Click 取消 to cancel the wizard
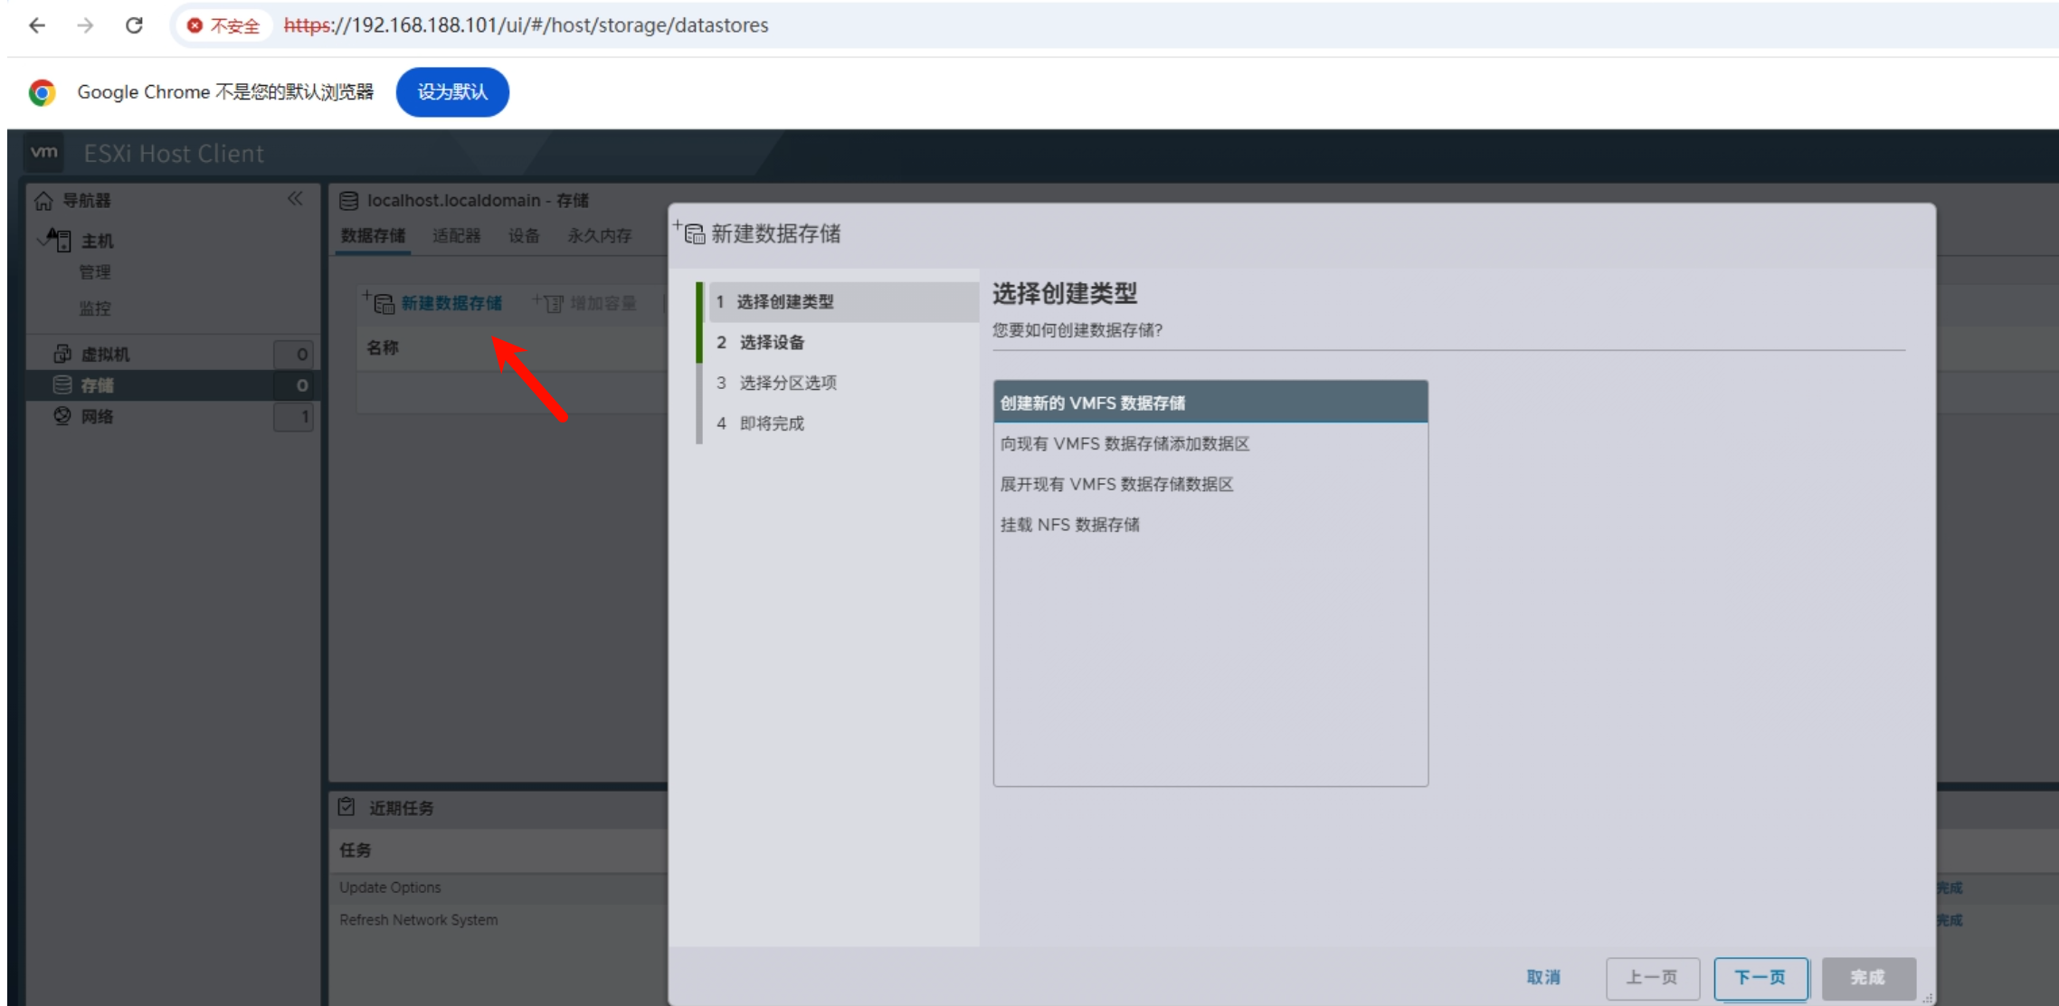This screenshot has height=1006, width=2059. (1542, 978)
